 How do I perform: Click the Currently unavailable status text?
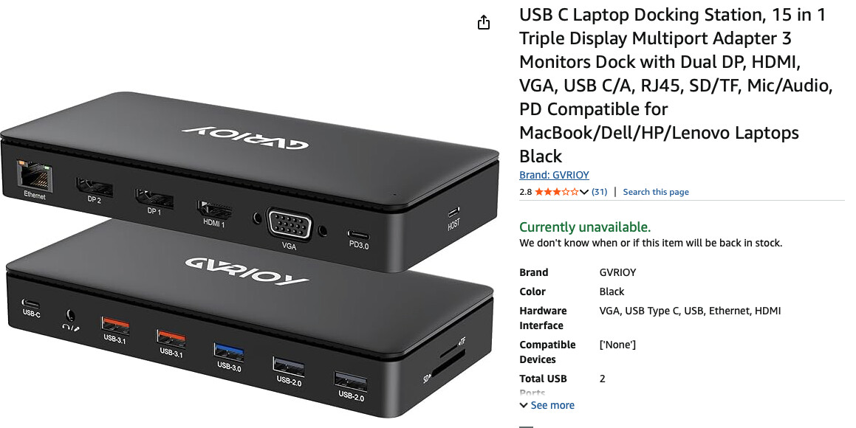click(585, 227)
